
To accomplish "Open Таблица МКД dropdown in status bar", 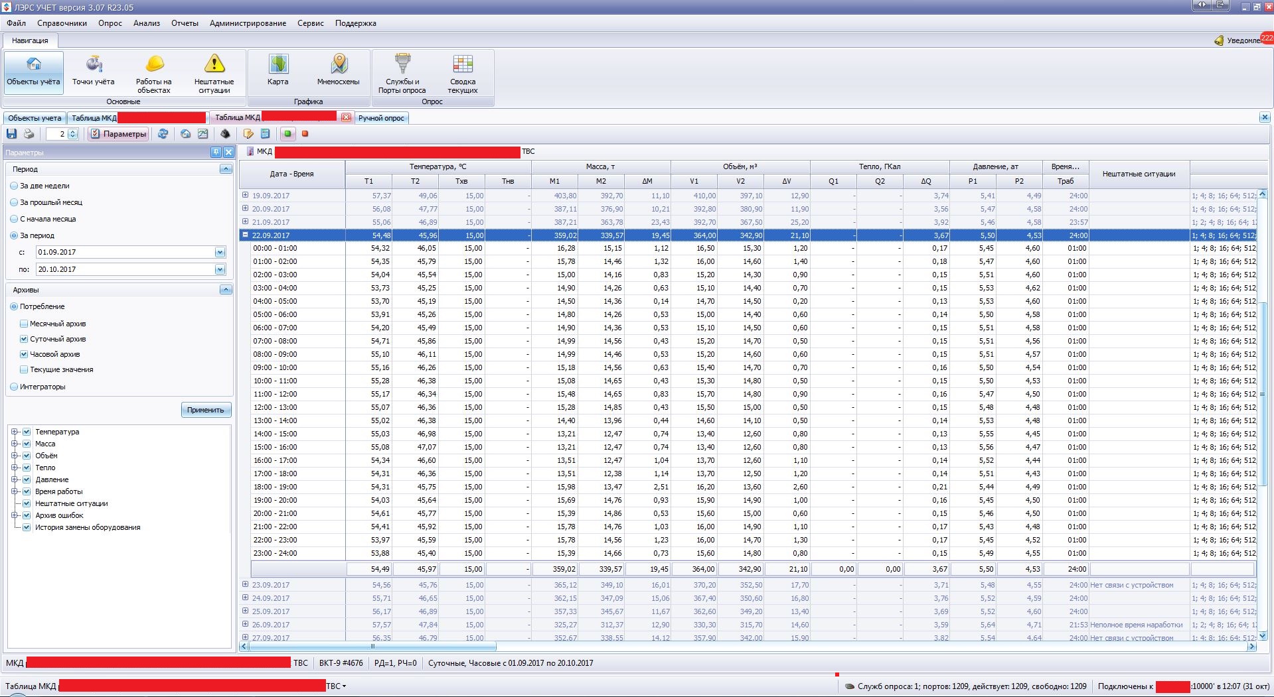I will pyautogui.click(x=344, y=687).
